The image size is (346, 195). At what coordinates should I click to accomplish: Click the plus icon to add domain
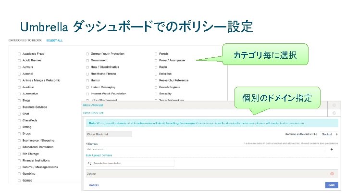pyautogui.click(x=332, y=149)
